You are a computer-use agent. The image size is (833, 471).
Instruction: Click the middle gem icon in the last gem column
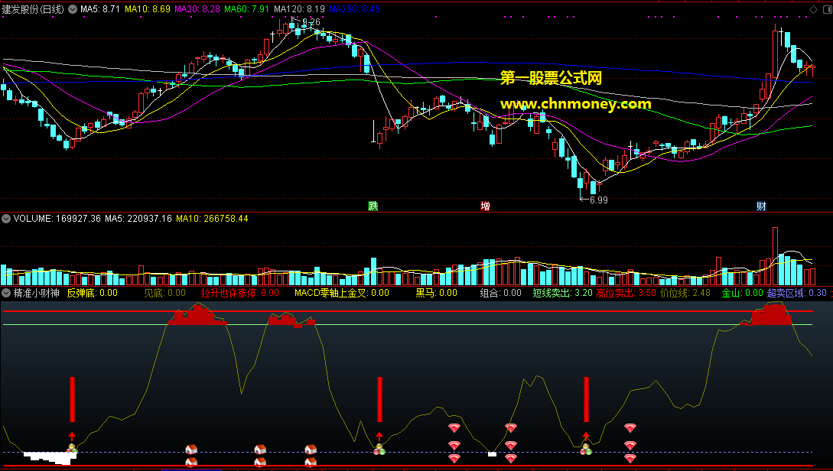tap(630, 445)
